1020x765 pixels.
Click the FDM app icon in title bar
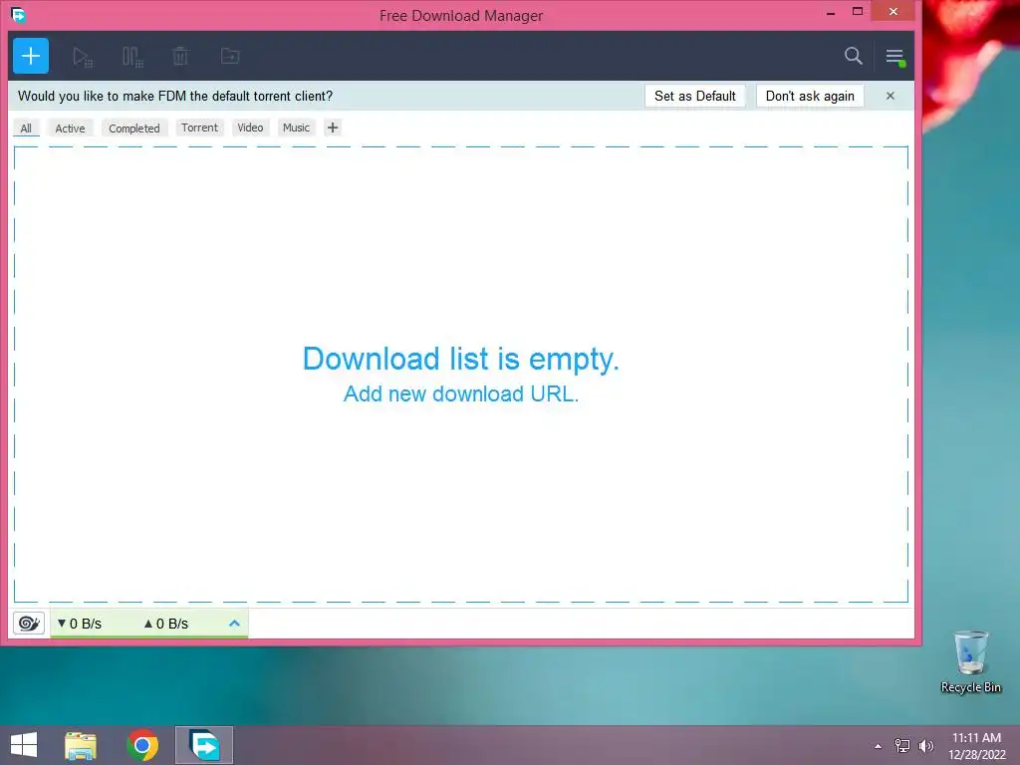(18, 14)
